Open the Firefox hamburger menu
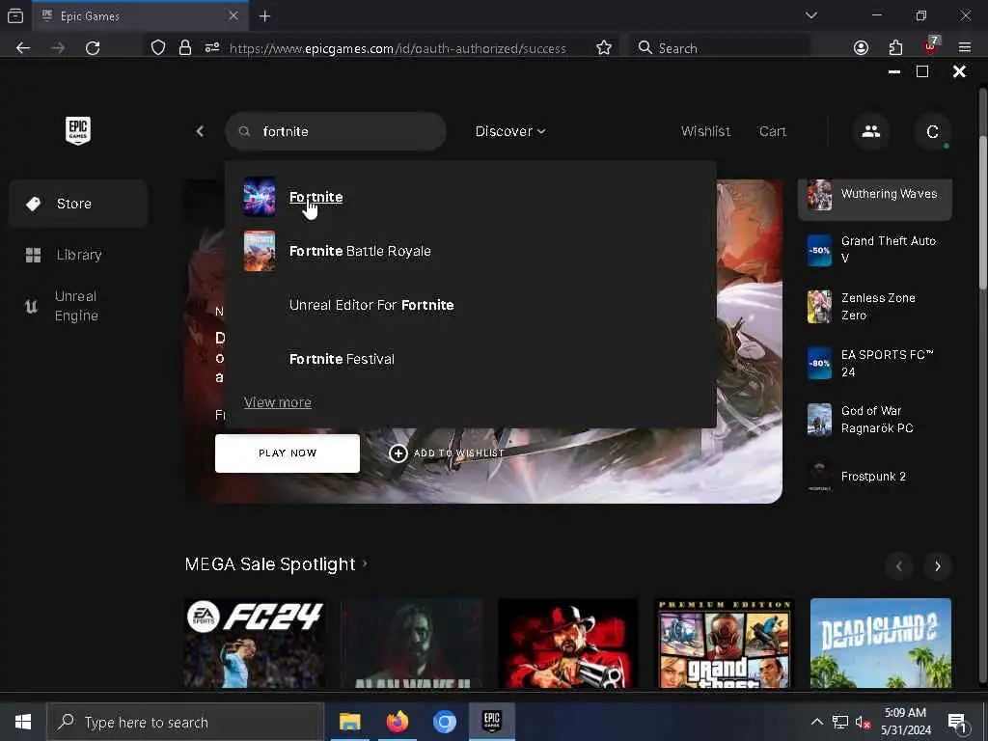Screen dimensions: 988x741 tap(964, 48)
